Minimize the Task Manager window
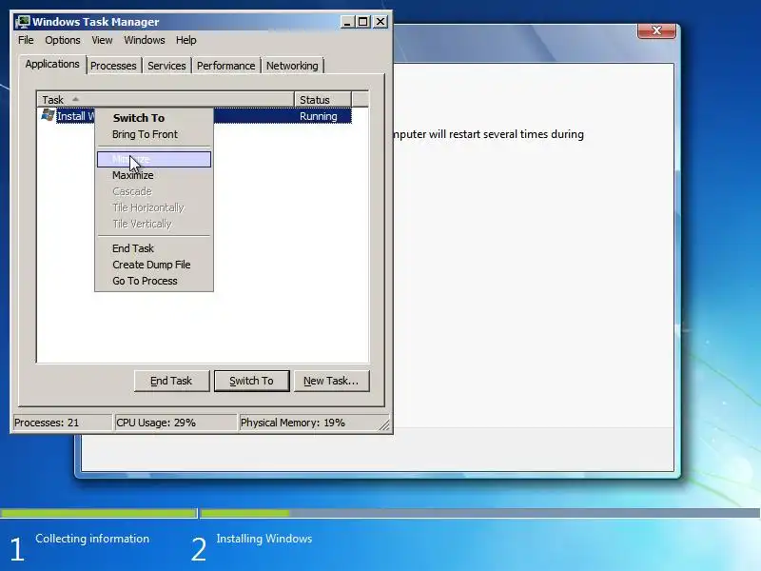761x571 pixels. [x=347, y=22]
